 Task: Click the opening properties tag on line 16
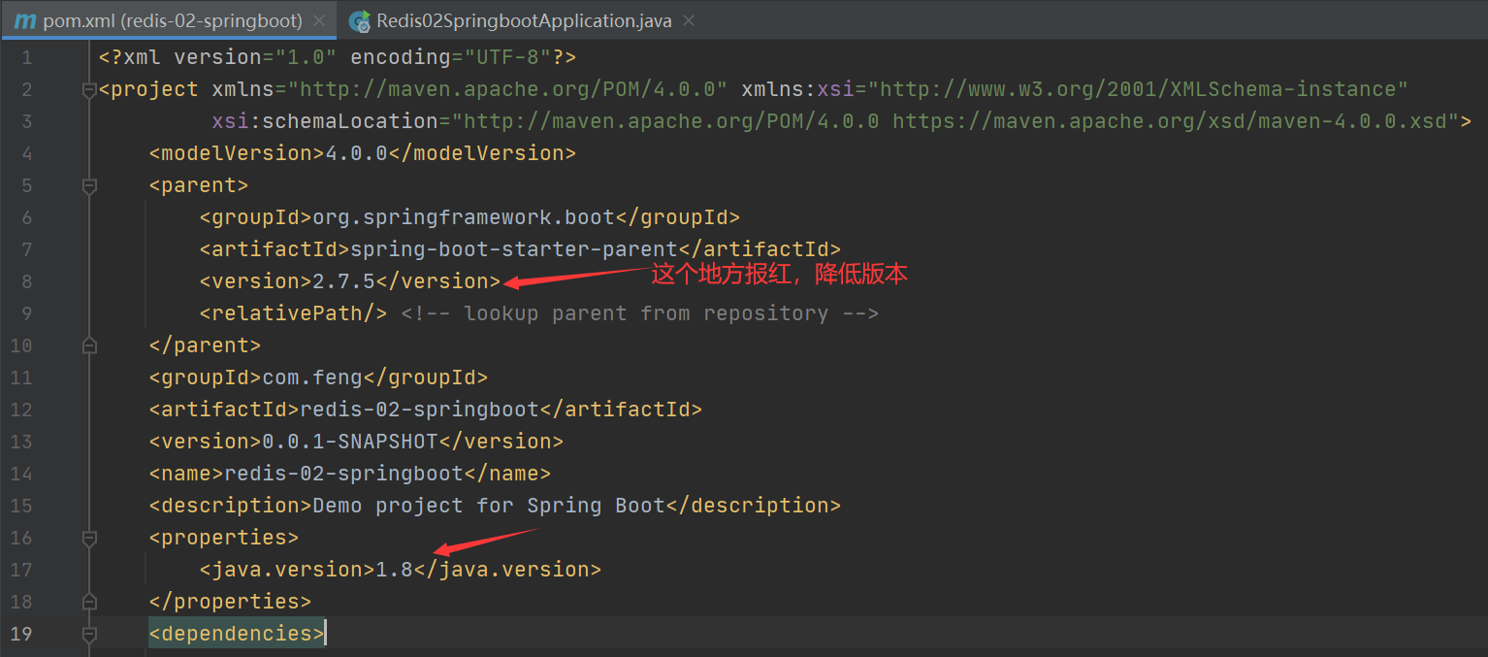pos(224,538)
